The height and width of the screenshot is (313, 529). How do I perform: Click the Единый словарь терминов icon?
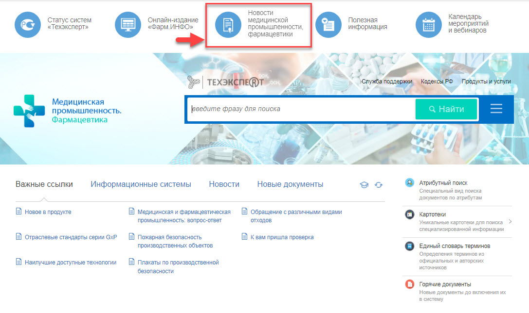click(410, 246)
